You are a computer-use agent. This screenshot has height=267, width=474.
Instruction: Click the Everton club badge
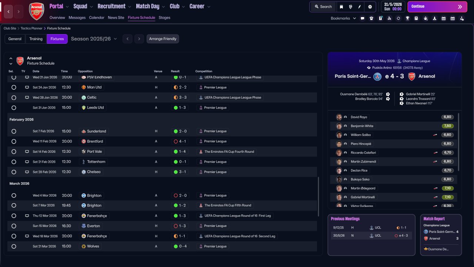click(x=84, y=226)
